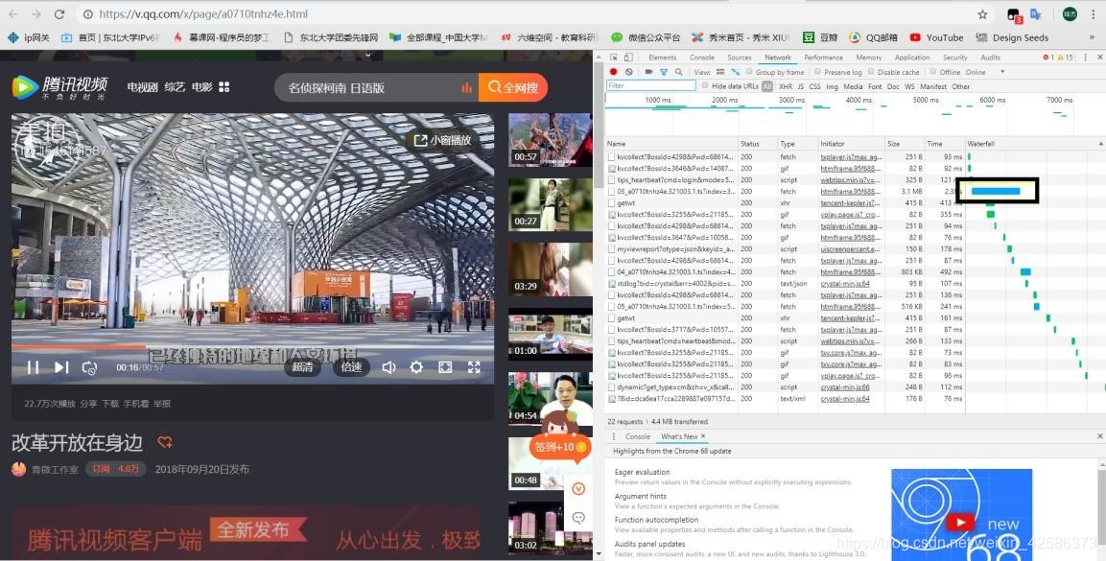Click the video progress bar
Screen dimensions: 1106x561
pos(252,347)
